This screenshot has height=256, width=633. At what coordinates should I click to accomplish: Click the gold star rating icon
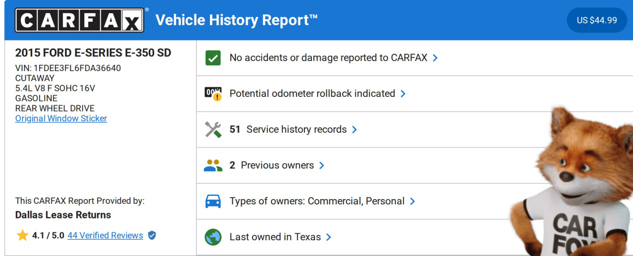tap(22, 235)
